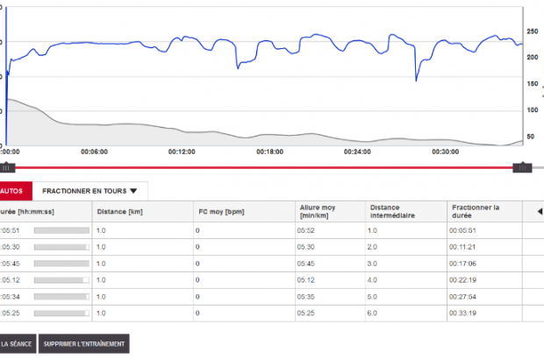Click the Distance intermédiaire column header

391,211
